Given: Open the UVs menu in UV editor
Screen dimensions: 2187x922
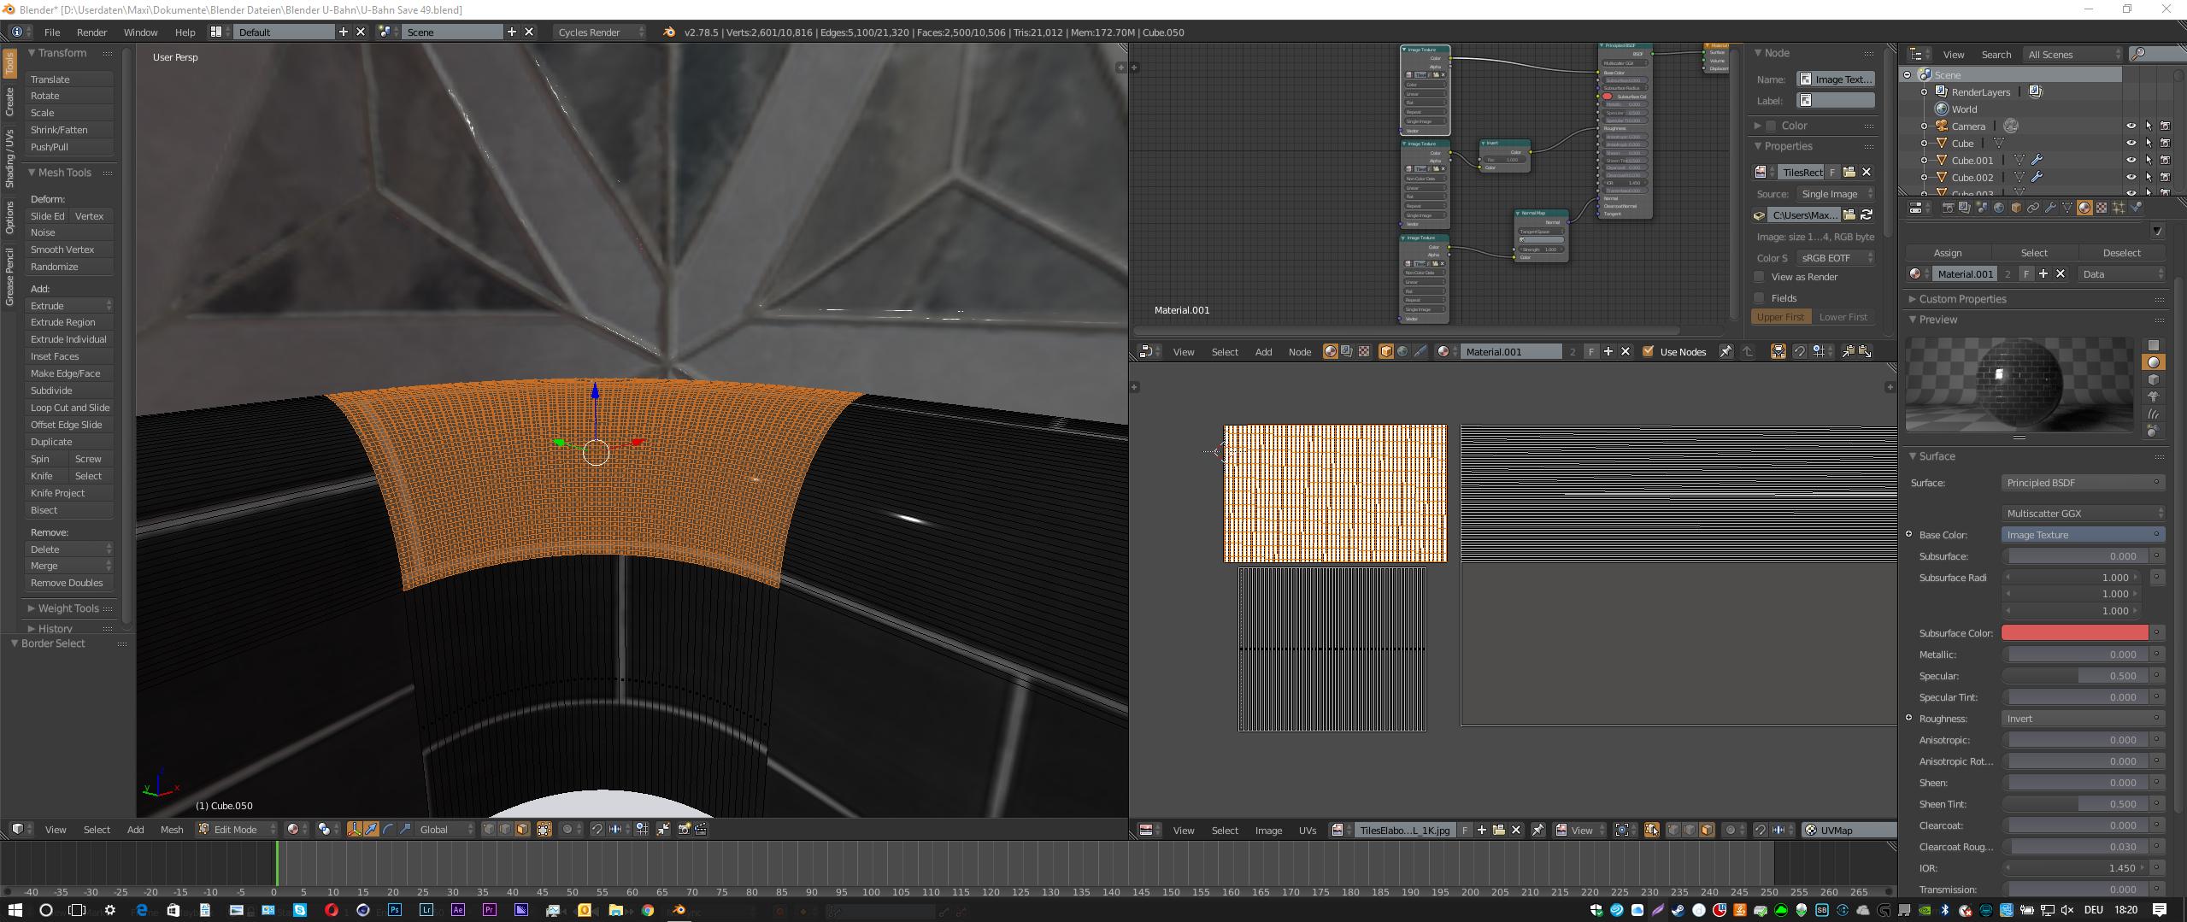Looking at the screenshot, I should click(x=1308, y=830).
